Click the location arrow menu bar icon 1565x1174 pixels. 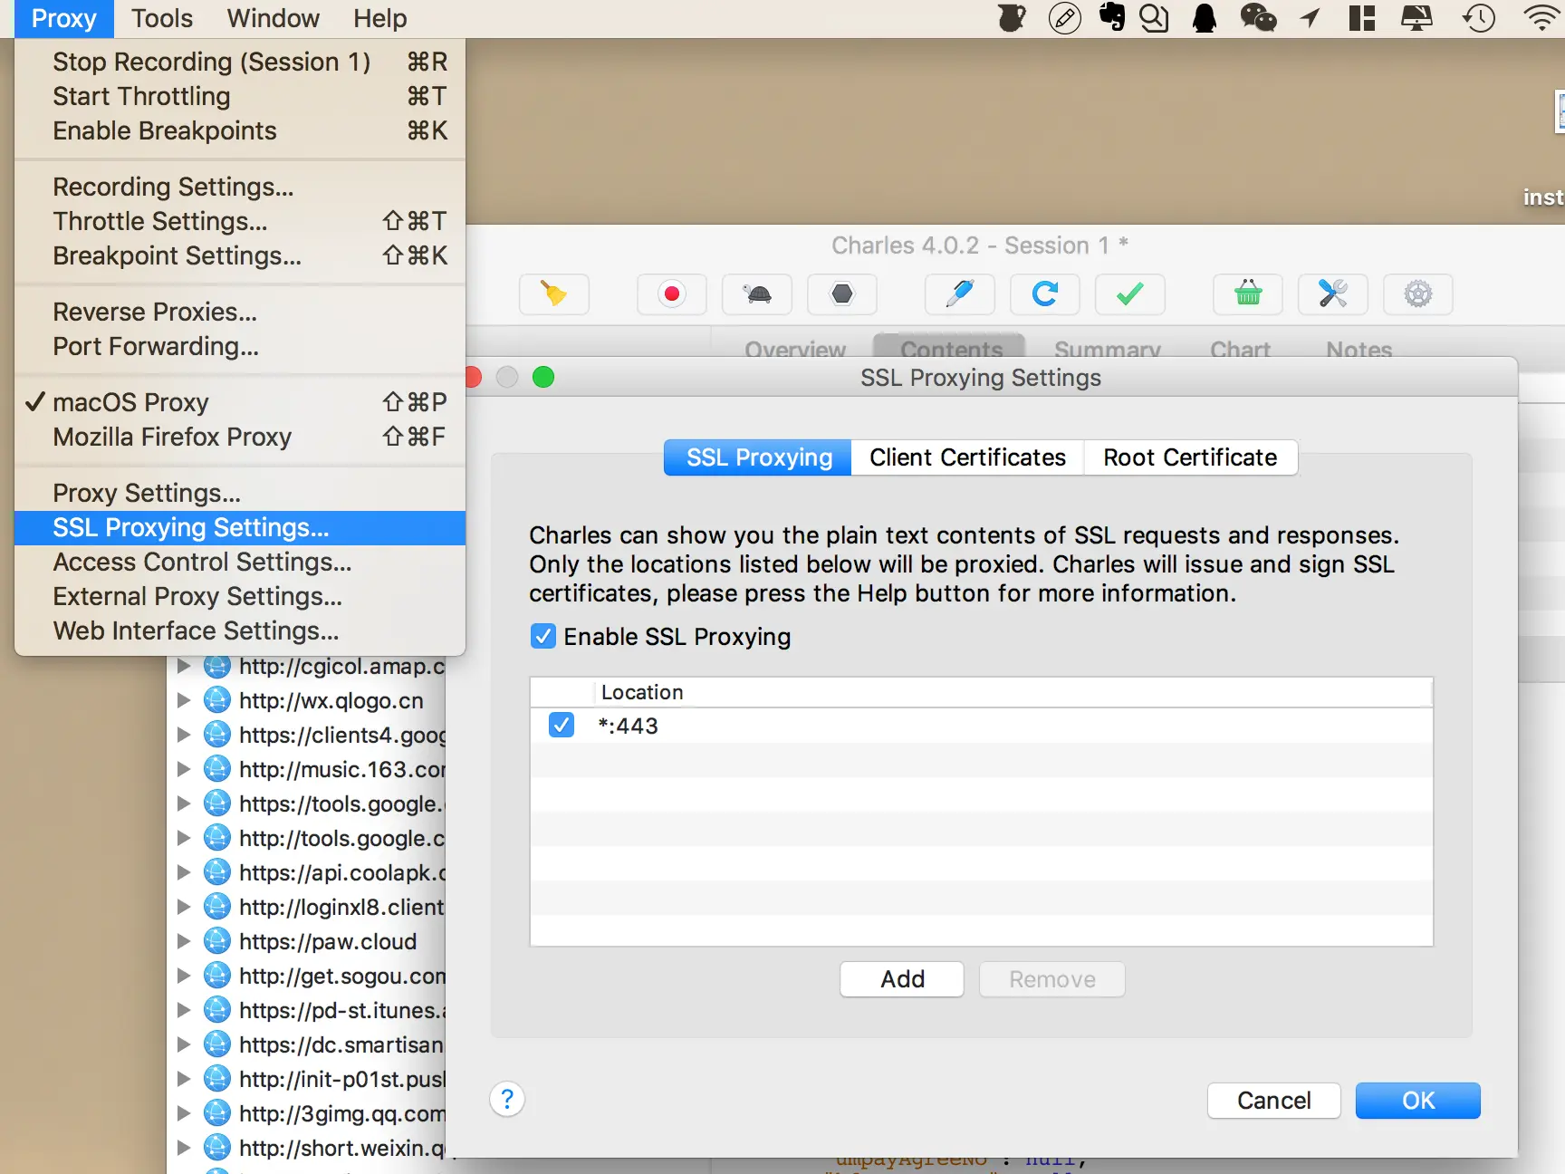point(1311,17)
